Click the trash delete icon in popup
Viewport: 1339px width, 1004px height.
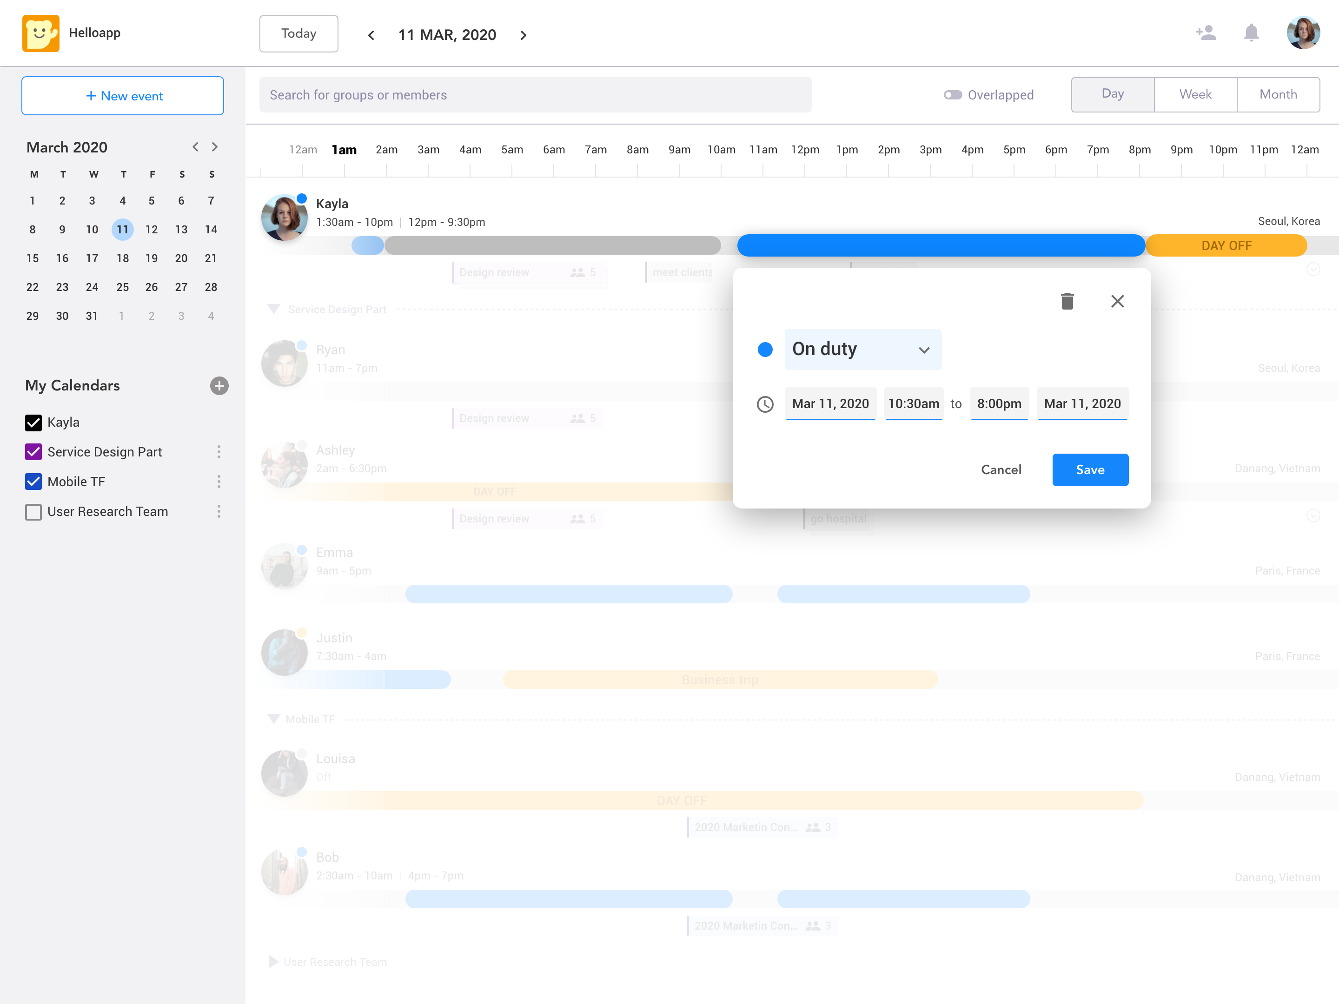pos(1067,301)
